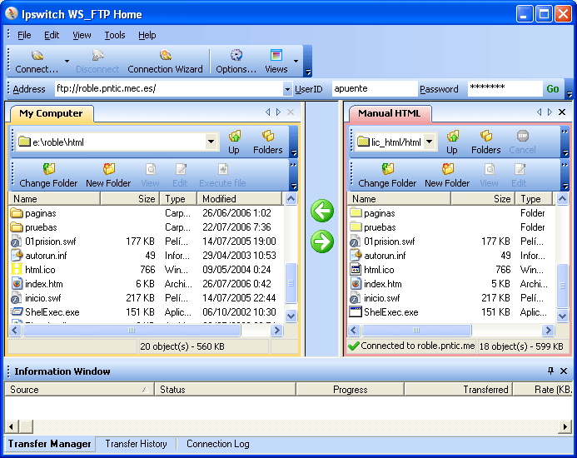Open the Options toolbar button

click(x=236, y=56)
